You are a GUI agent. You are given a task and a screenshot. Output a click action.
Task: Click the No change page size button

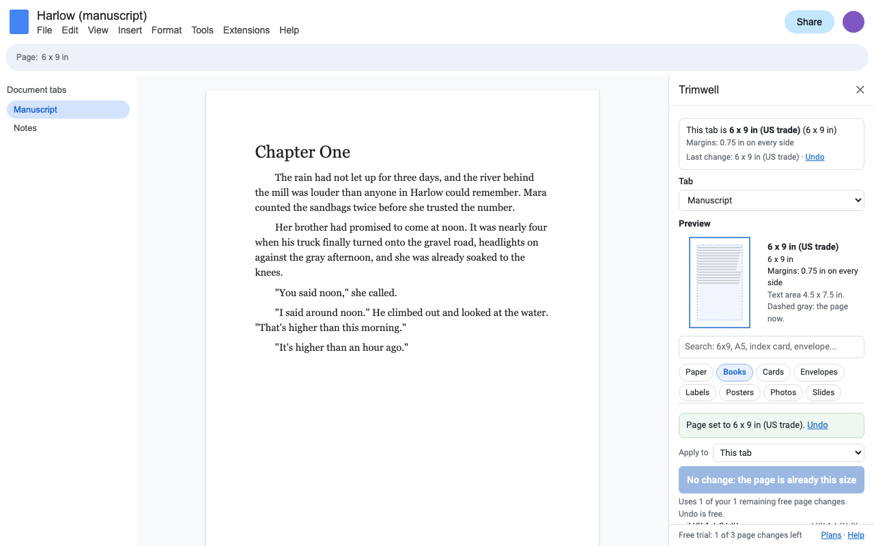coord(772,480)
